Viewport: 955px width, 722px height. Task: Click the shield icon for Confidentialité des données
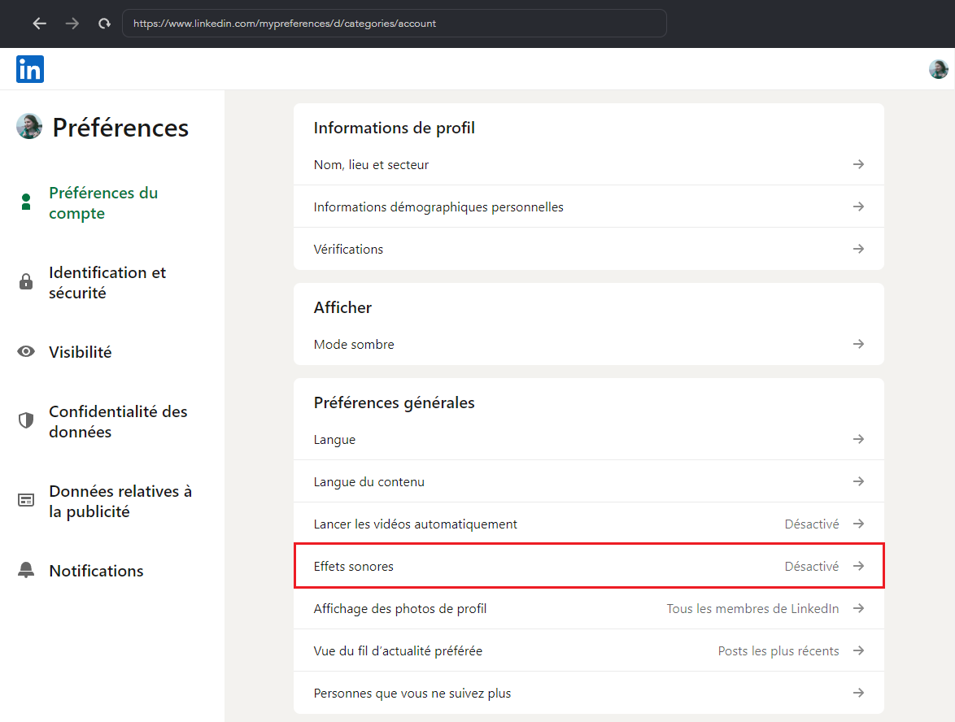pos(26,421)
